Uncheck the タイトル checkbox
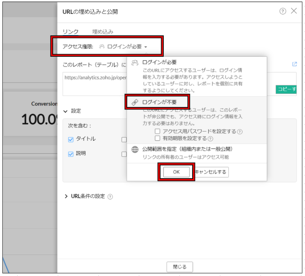The height and width of the screenshot is (276, 305). click(71, 139)
